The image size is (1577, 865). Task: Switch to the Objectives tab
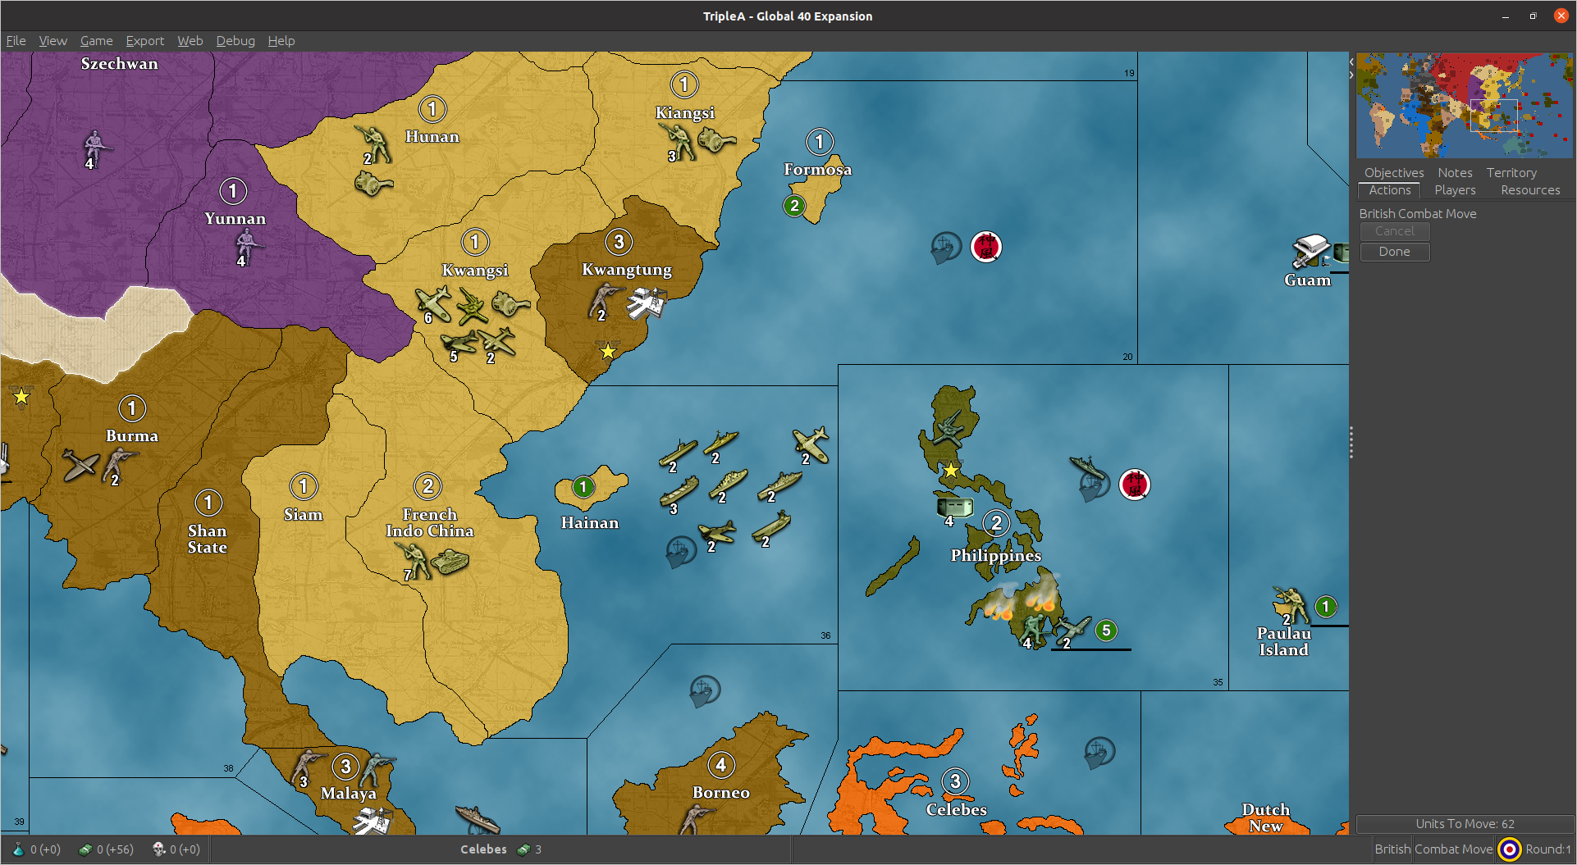coord(1393,172)
